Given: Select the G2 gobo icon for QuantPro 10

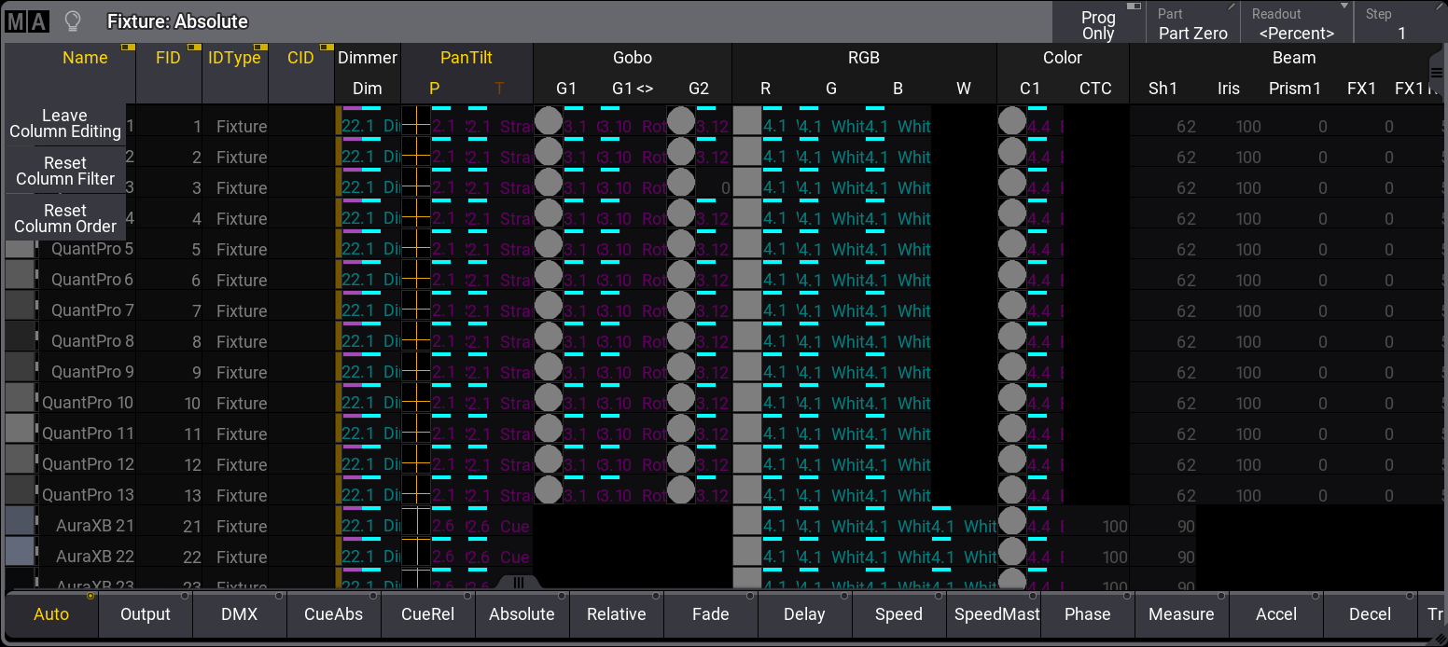Looking at the screenshot, I should pos(681,397).
